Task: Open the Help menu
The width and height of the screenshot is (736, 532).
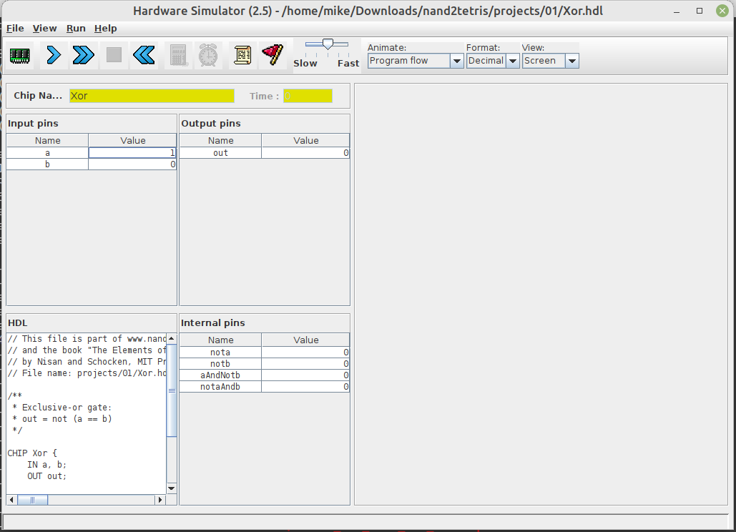Action: click(x=105, y=28)
